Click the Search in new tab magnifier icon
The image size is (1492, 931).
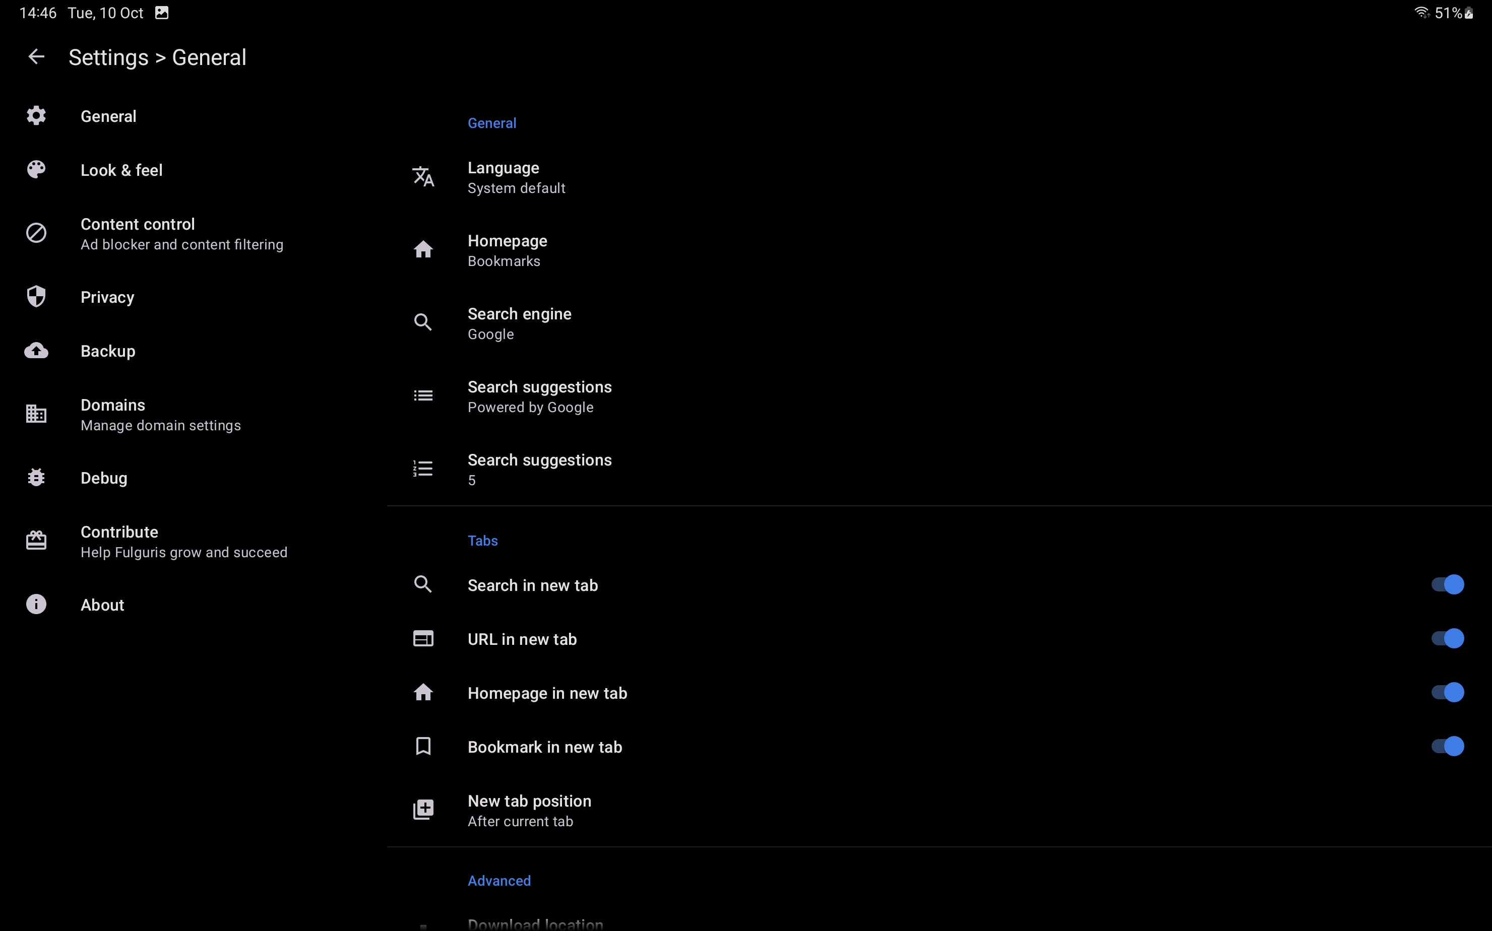pos(423,584)
